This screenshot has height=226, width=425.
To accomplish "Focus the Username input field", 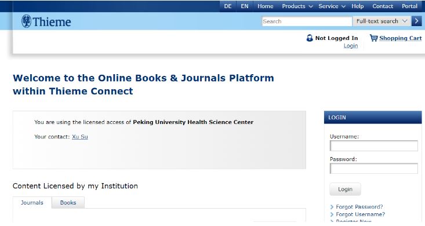I will (x=374, y=146).
